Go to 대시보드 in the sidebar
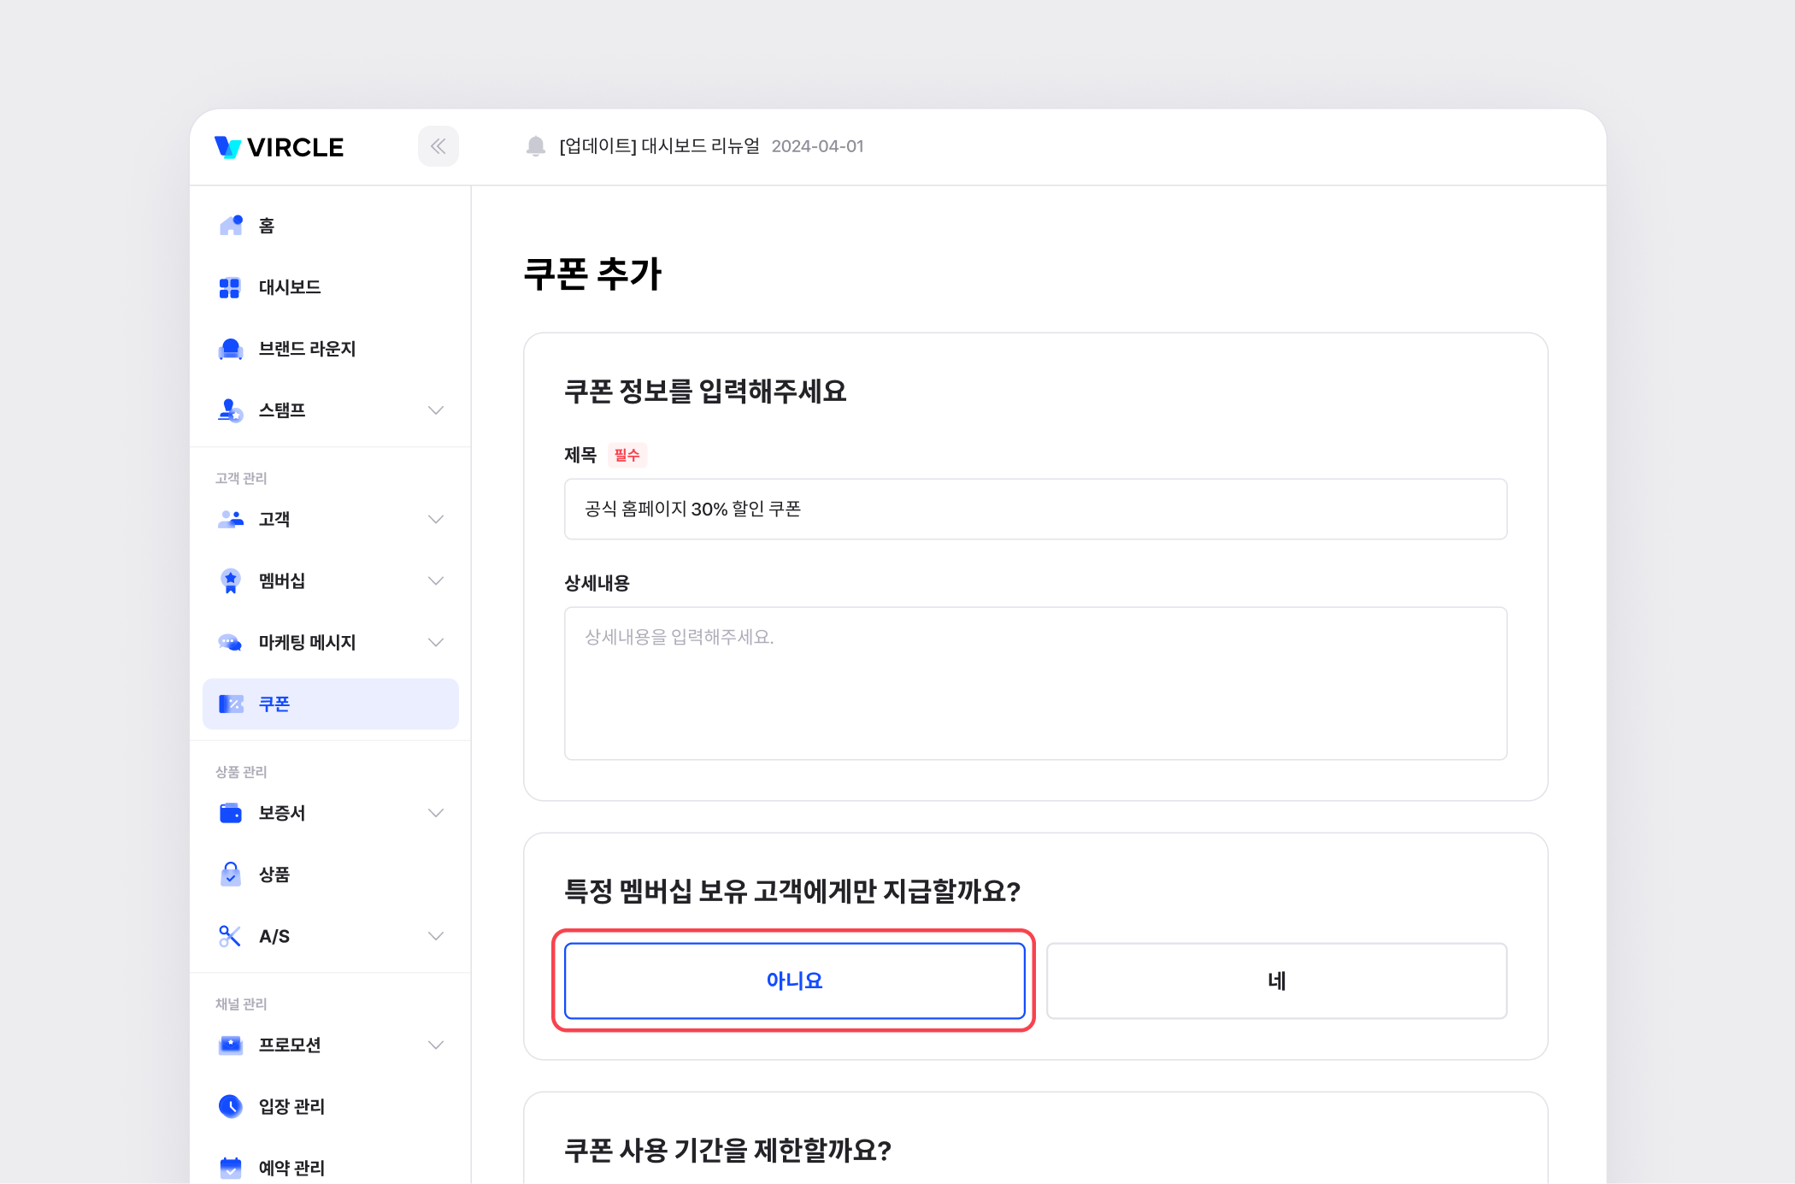Viewport: 1795px width, 1184px height. pos(331,287)
